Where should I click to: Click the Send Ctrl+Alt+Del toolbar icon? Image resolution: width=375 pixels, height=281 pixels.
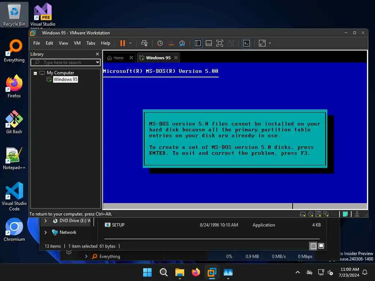(x=144, y=43)
